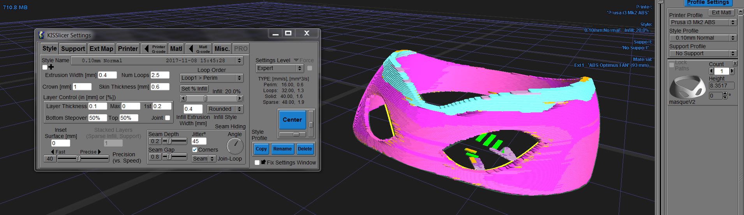Open the Matl tab
The image size is (744, 215).
tap(176, 49)
